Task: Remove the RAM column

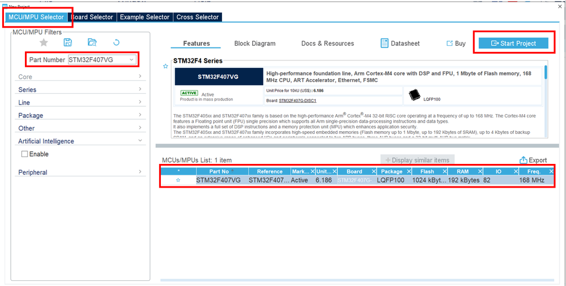Action: pos(480,171)
